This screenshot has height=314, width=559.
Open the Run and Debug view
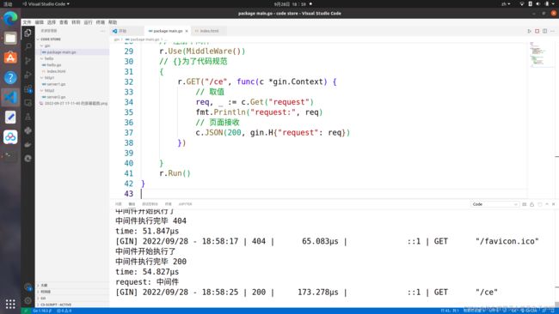pyautogui.click(x=28, y=75)
